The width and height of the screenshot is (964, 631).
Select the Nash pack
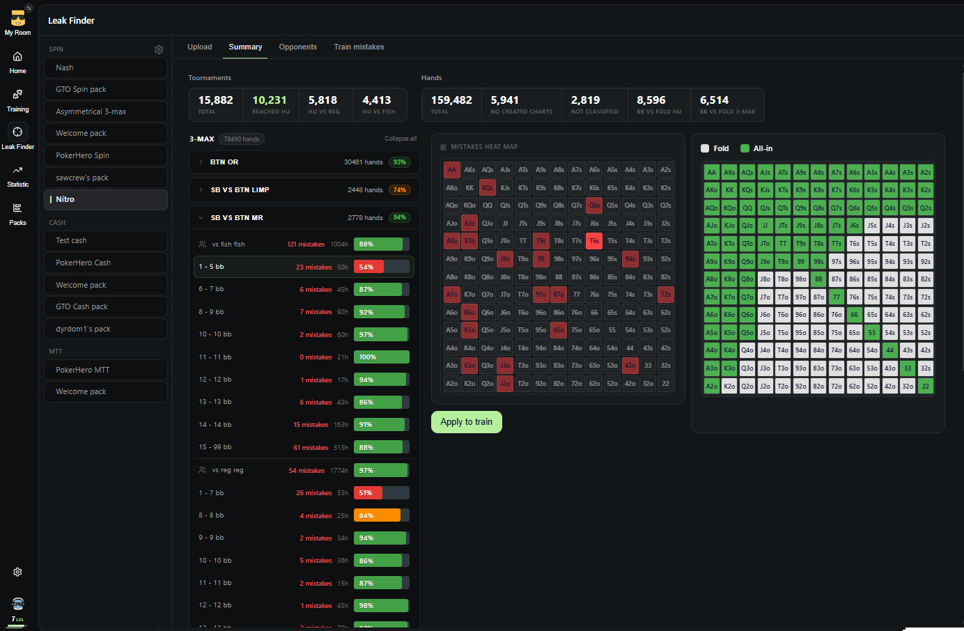click(x=106, y=68)
